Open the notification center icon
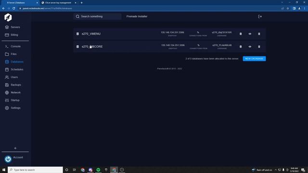The image size is (308, 173). pos(303,170)
